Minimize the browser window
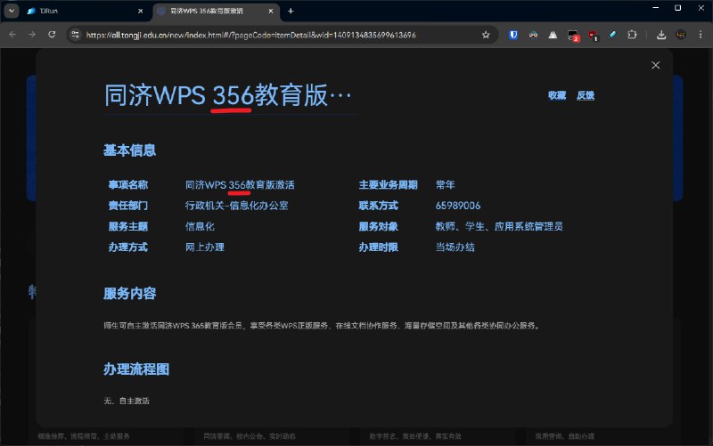 click(x=656, y=8)
